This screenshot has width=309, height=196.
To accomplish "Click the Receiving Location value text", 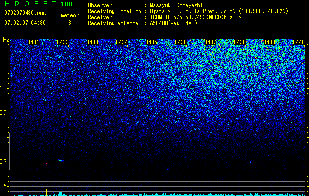I will (x=219, y=11).
